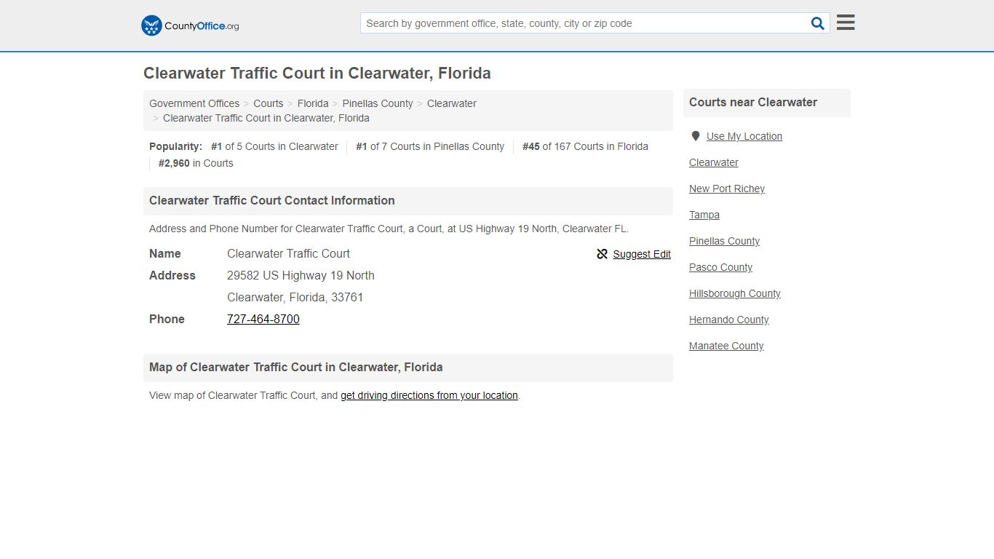The width and height of the screenshot is (994, 559).
Task: Open the hamburger menu icon
Action: 846,23
